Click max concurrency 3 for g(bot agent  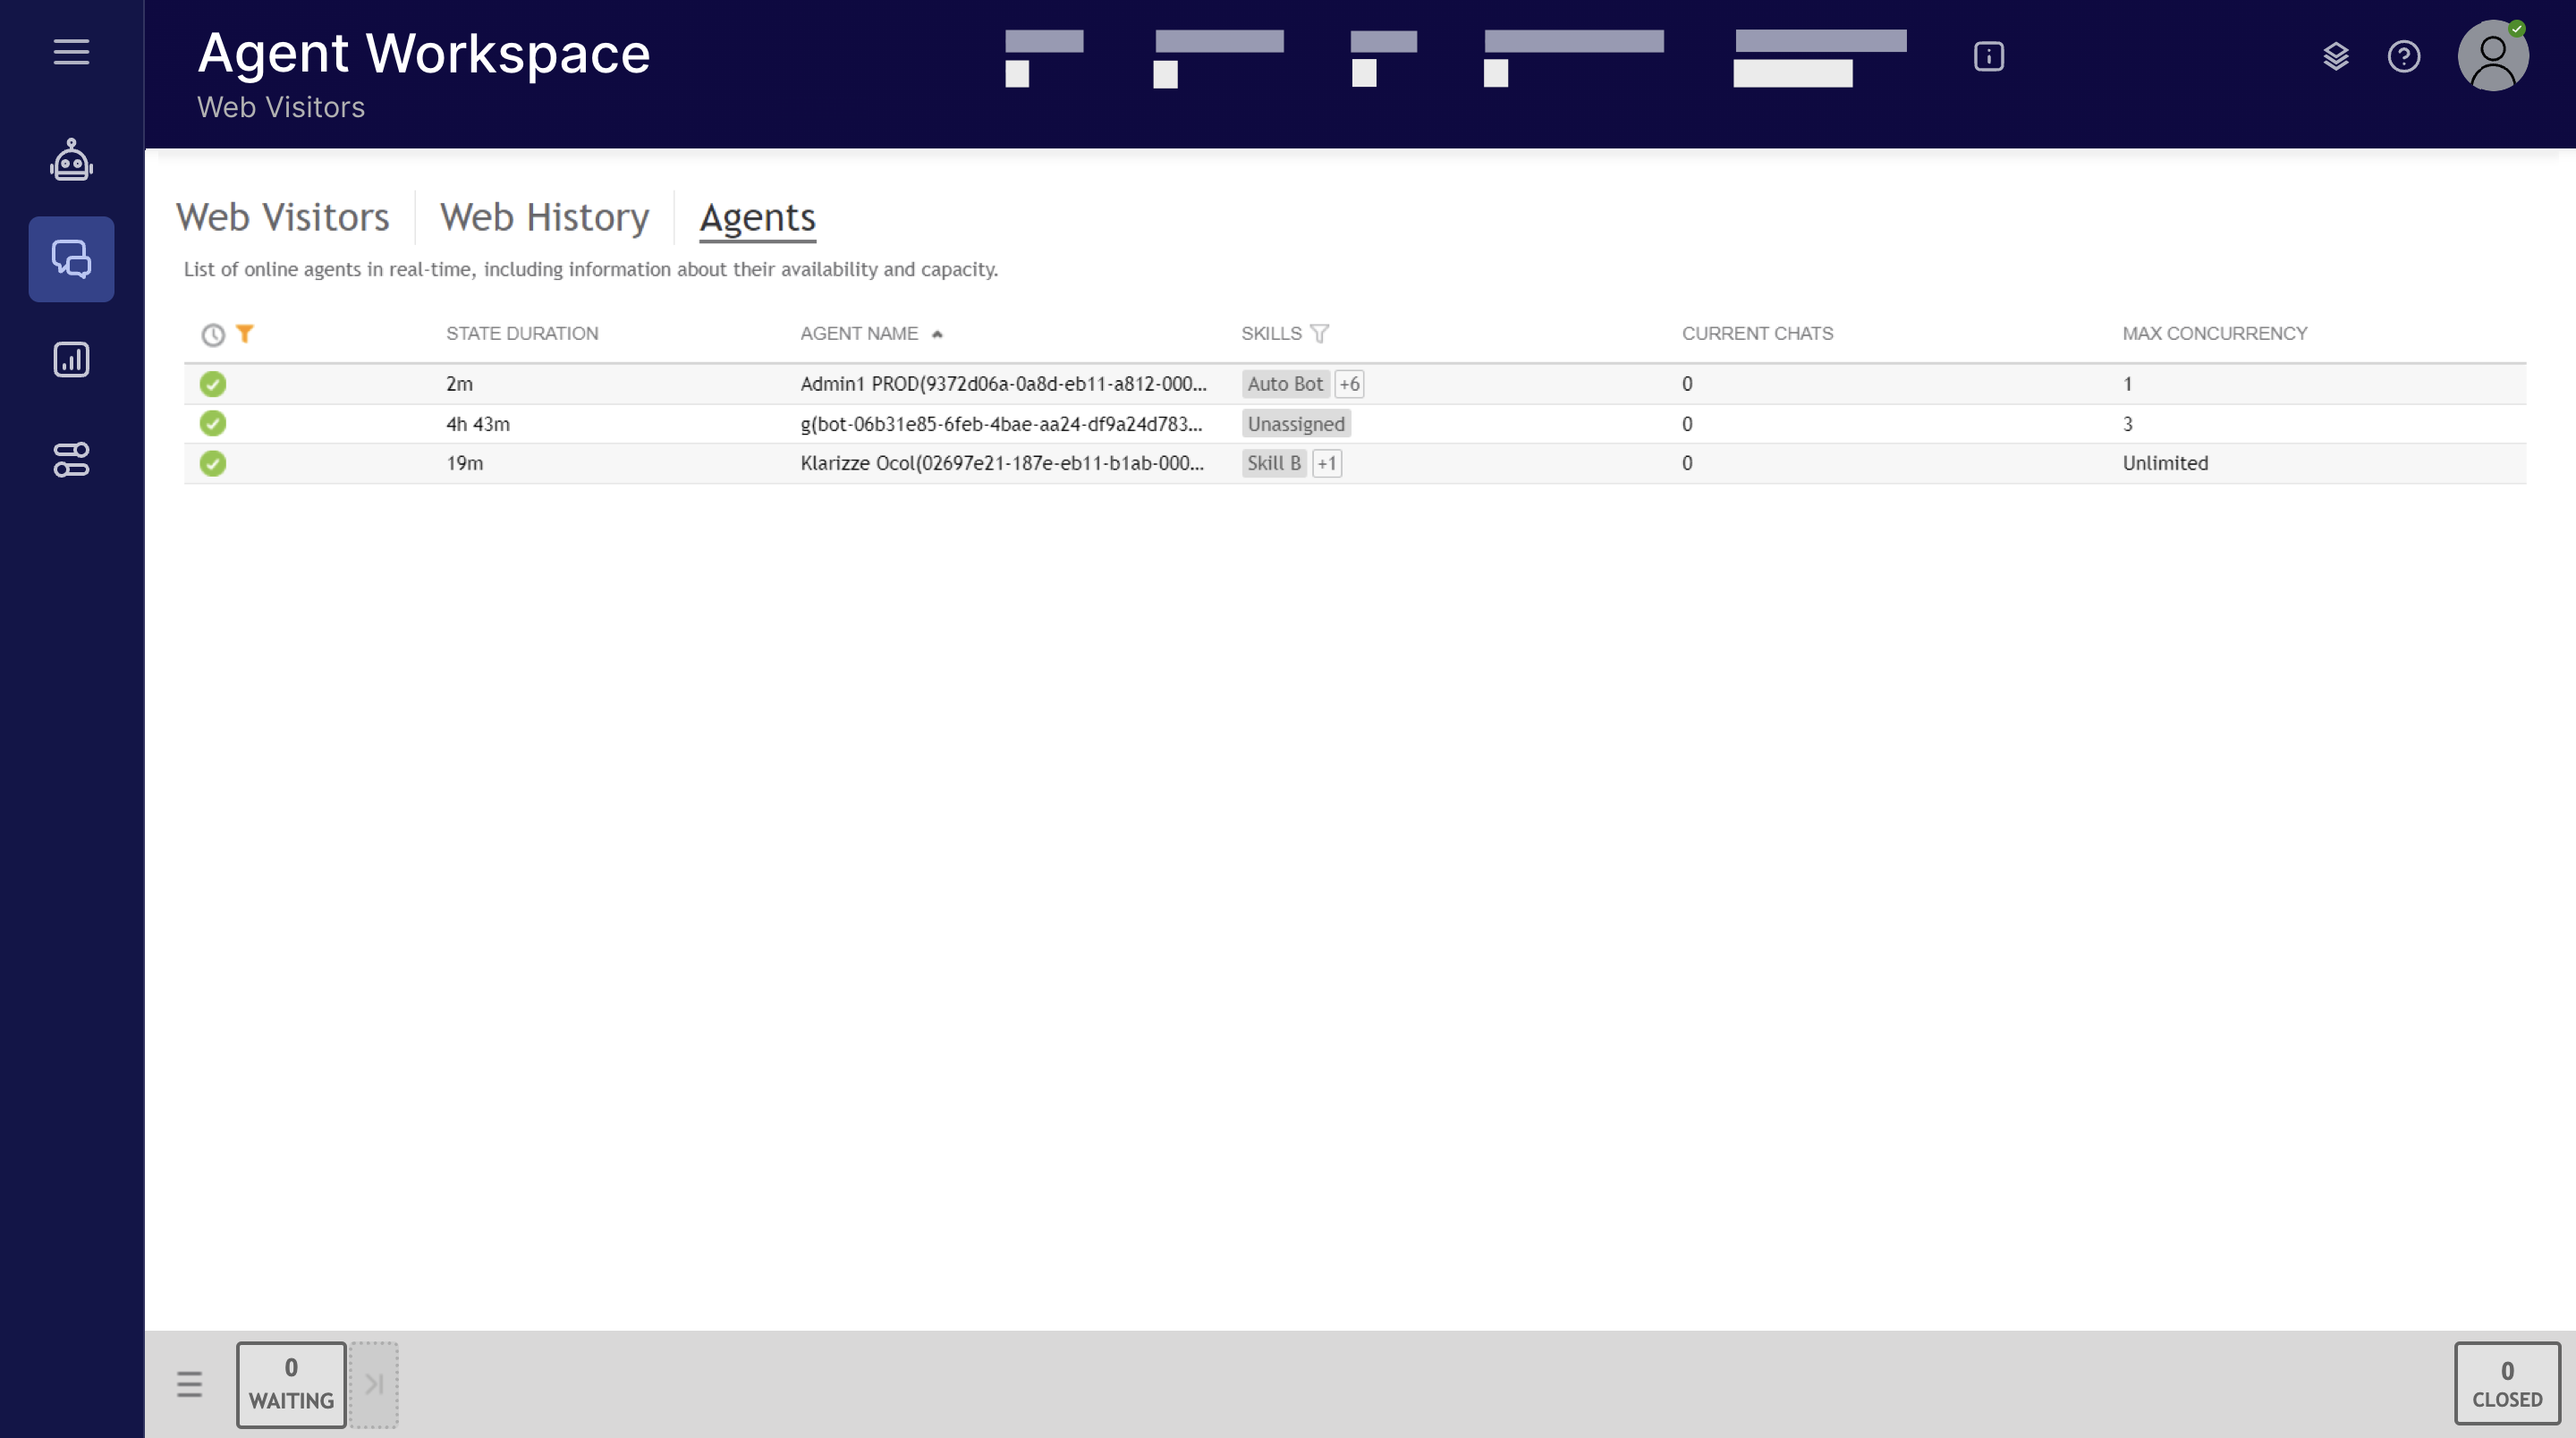(2127, 424)
